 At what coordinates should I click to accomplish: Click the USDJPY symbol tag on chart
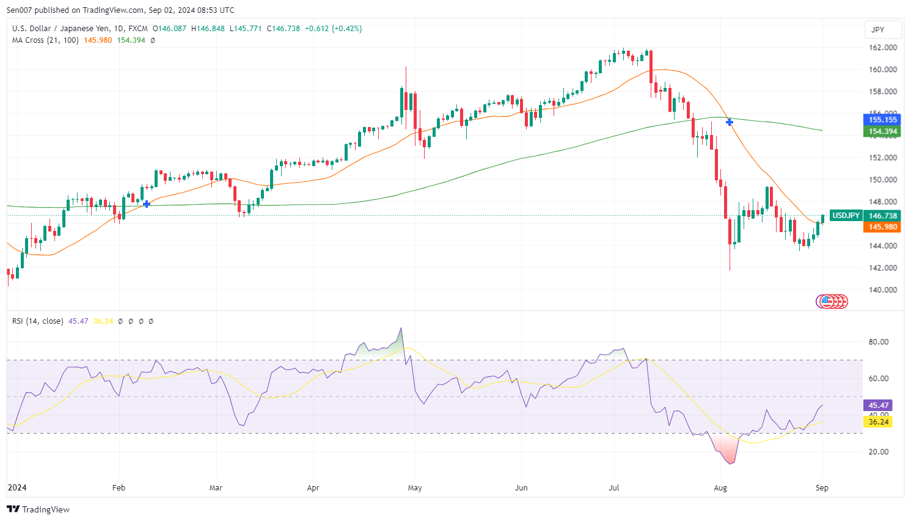pos(846,216)
